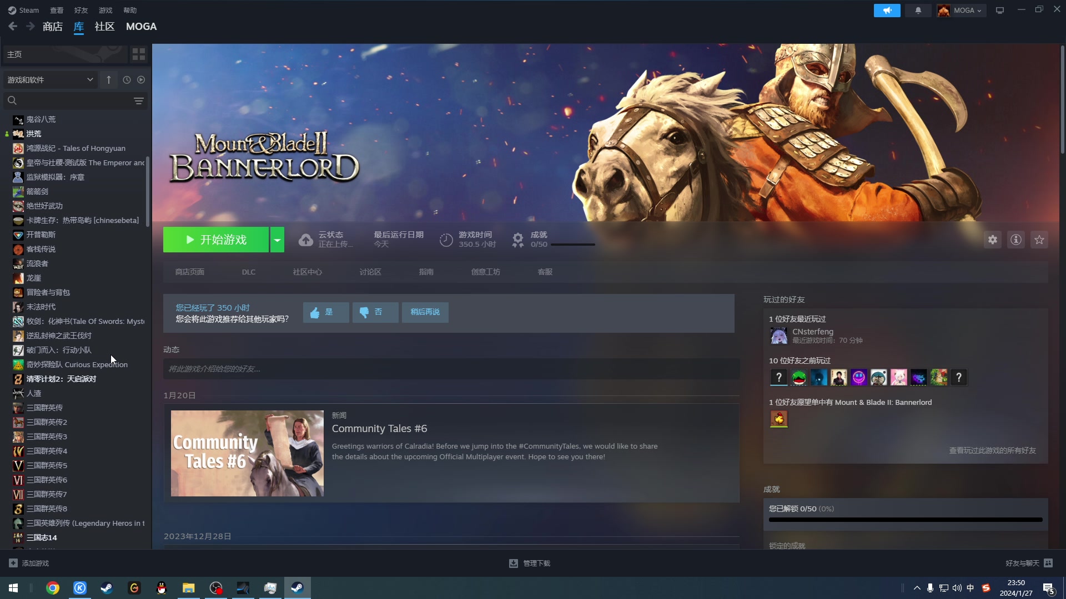Open advanced filter options icon
This screenshot has height=599, width=1066.
139,101
